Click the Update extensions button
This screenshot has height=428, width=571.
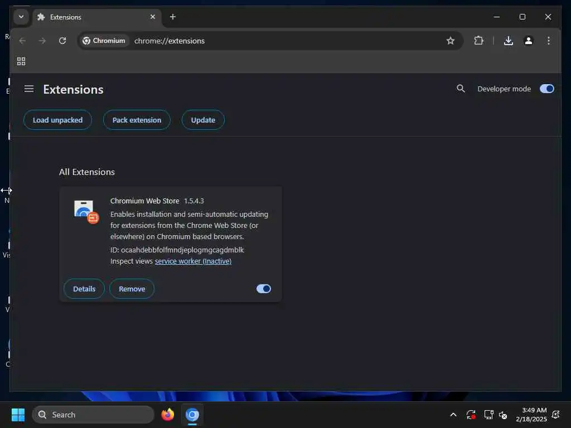203,120
